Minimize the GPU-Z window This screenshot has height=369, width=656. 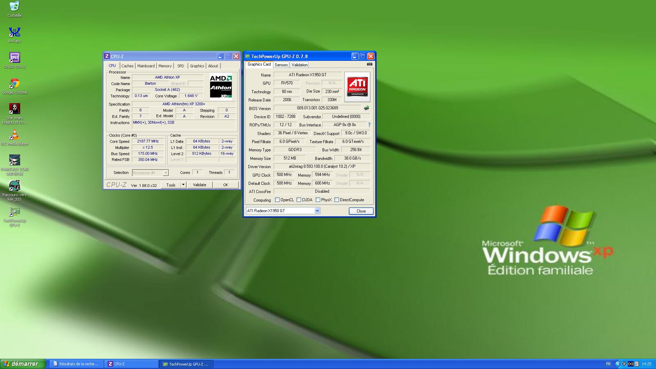[355, 56]
